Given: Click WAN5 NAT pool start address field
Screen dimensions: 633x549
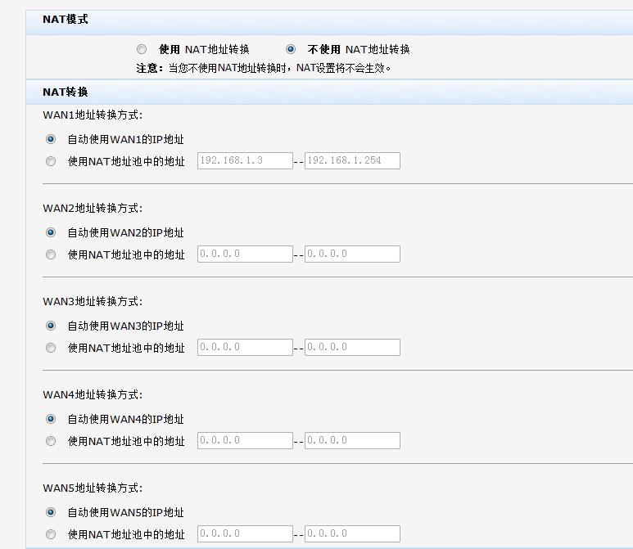Looking at the screenshot, I should [245, 533].
